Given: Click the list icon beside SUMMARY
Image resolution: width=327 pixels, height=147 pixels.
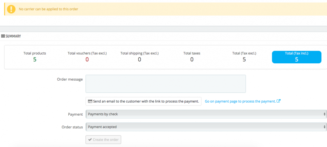Looking at the screenshot, I should tap(3, 36).
